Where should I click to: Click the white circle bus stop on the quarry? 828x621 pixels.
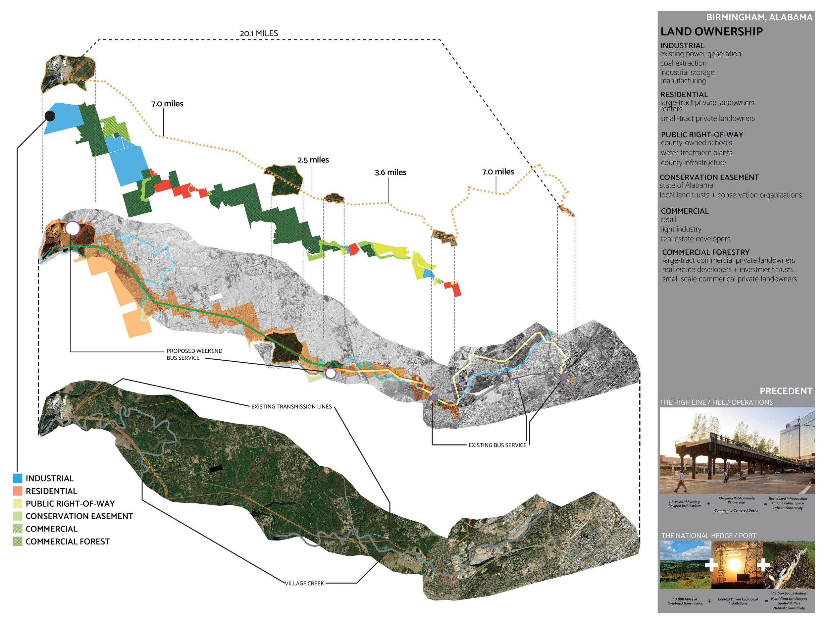[x=73, y=228]
